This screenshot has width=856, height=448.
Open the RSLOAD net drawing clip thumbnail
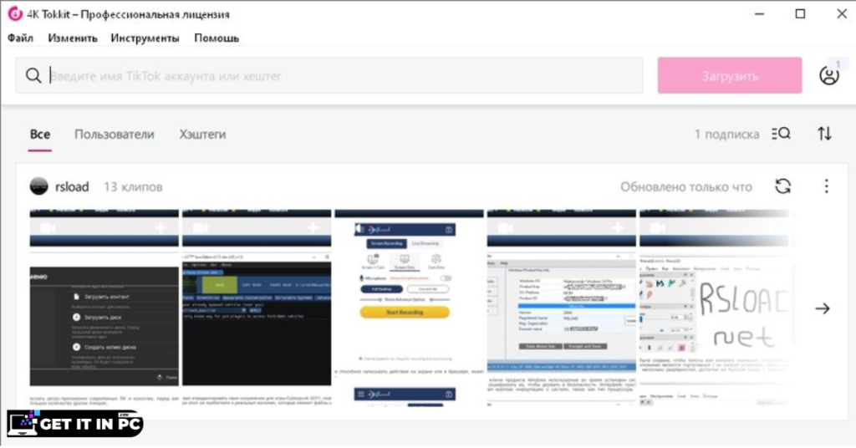coord(714,308)
